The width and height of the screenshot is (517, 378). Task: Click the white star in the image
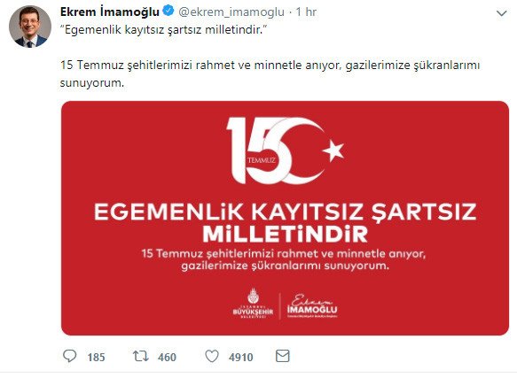(x=333, y=150)
